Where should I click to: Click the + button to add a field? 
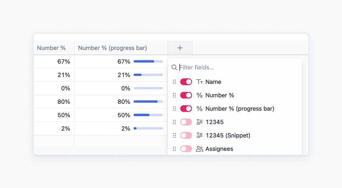(180, 48)
